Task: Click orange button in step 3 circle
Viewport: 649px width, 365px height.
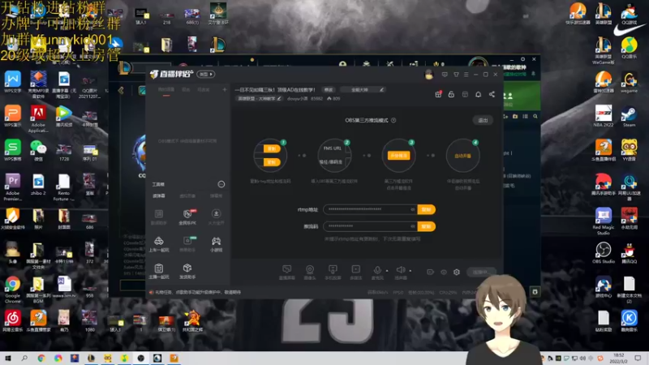Action: pos(398,156)
